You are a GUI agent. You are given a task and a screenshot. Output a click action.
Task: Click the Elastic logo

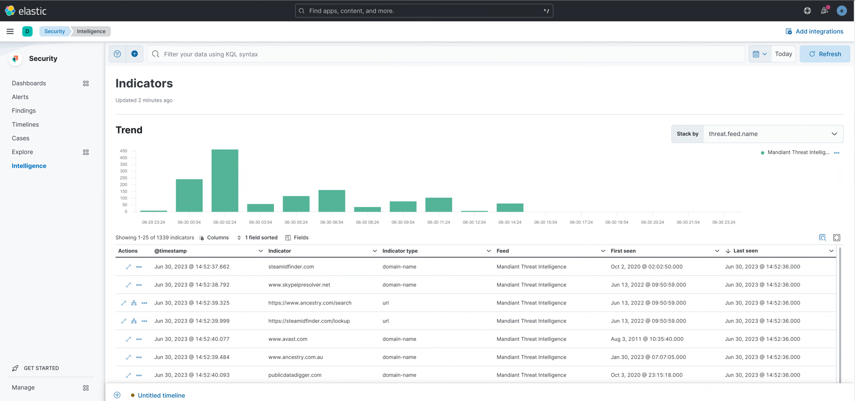coord(26,11)
